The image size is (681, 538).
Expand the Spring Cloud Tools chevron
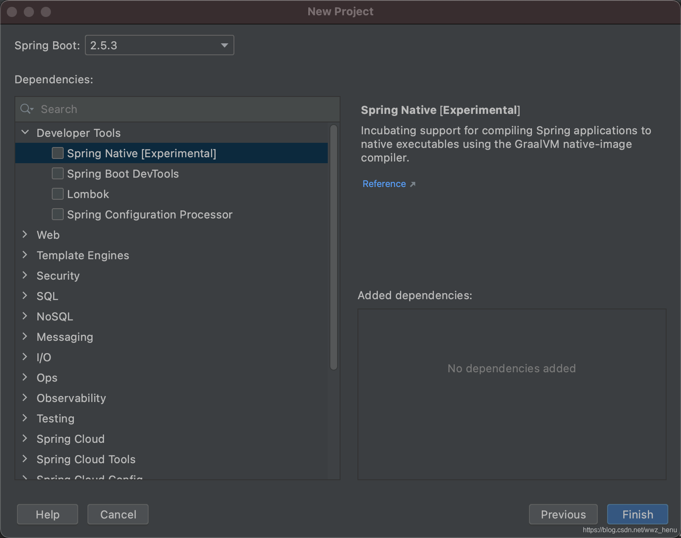(x=25, y=459)
